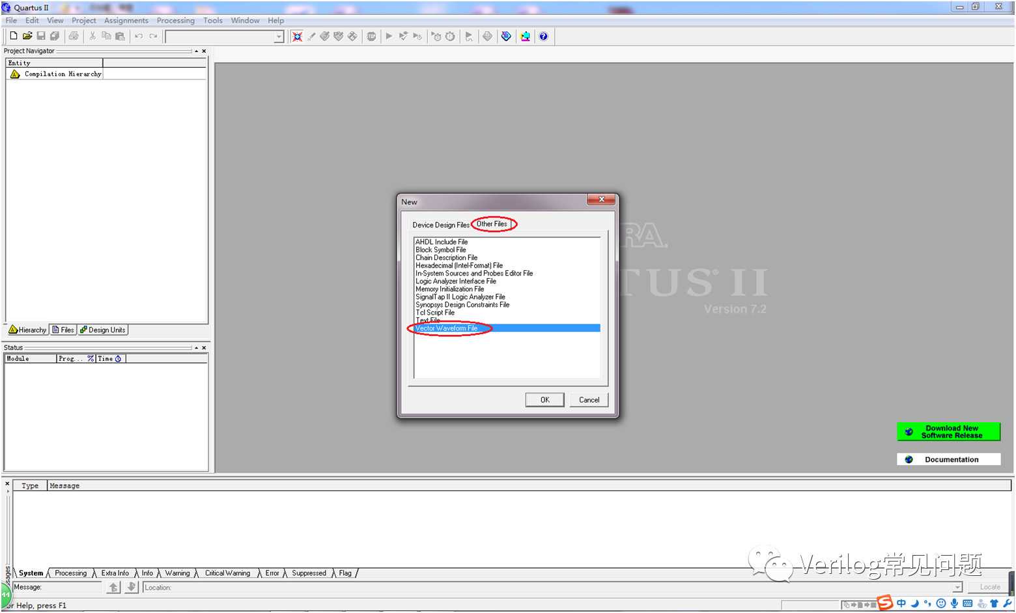Open the Edit menu
Image resolution: width=1016 pixels, height=613 pixels.
click(32, 20)
